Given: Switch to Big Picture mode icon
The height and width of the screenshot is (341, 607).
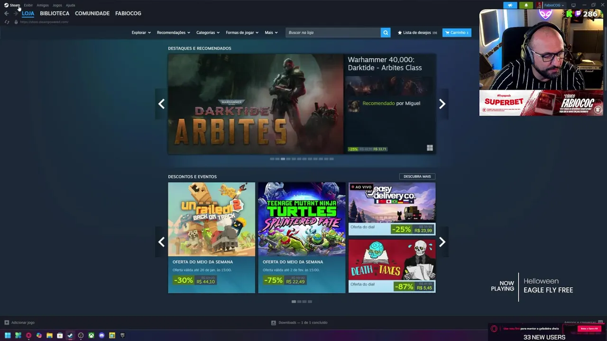Looking at the screenshot, I should coord(573,5).
